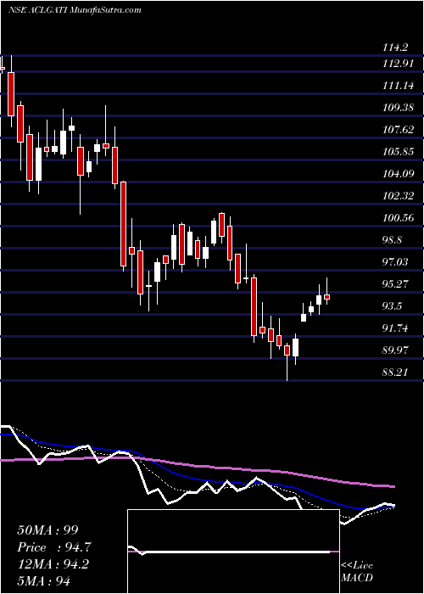Click the 105.85 price axis label
424x594 pixels.
(x=398, y=152)
